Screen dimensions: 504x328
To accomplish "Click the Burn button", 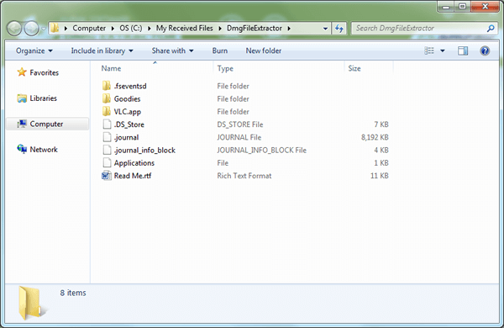I will 220,50.
